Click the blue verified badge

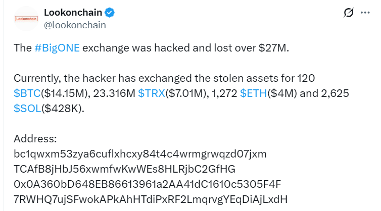click(x=110, y=13)
